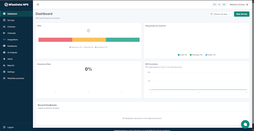Viewport: 254px width, 131px height.
Task: Click the AI Analysis icon
Action: pyautogui.click(x=4, y=53)
